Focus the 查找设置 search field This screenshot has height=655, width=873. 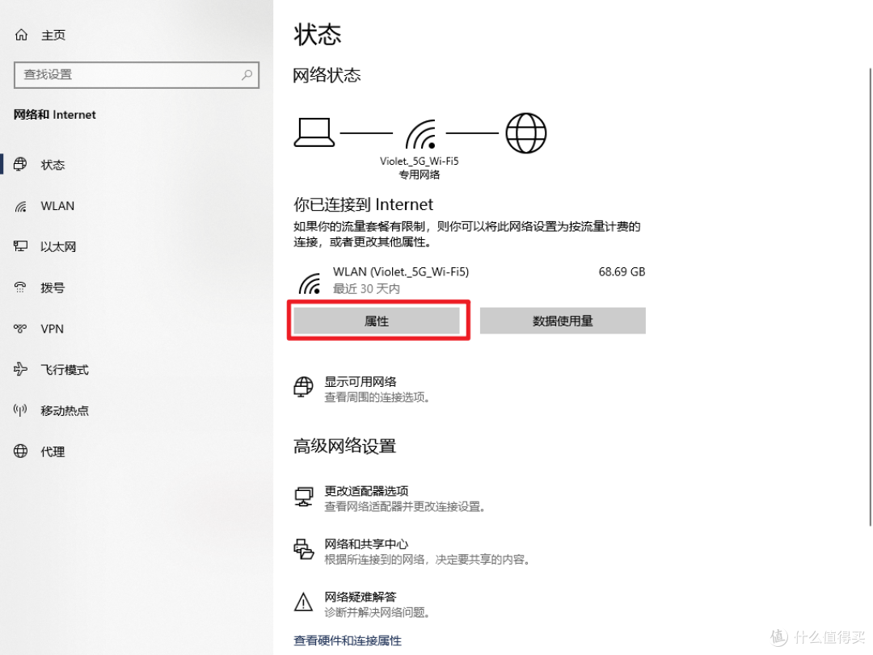coord(137,74)
